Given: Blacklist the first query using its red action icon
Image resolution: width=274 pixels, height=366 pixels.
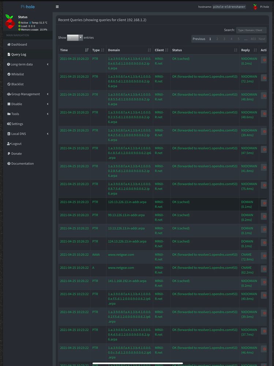Looking at the screenshot, I should (x=264, y=60).
